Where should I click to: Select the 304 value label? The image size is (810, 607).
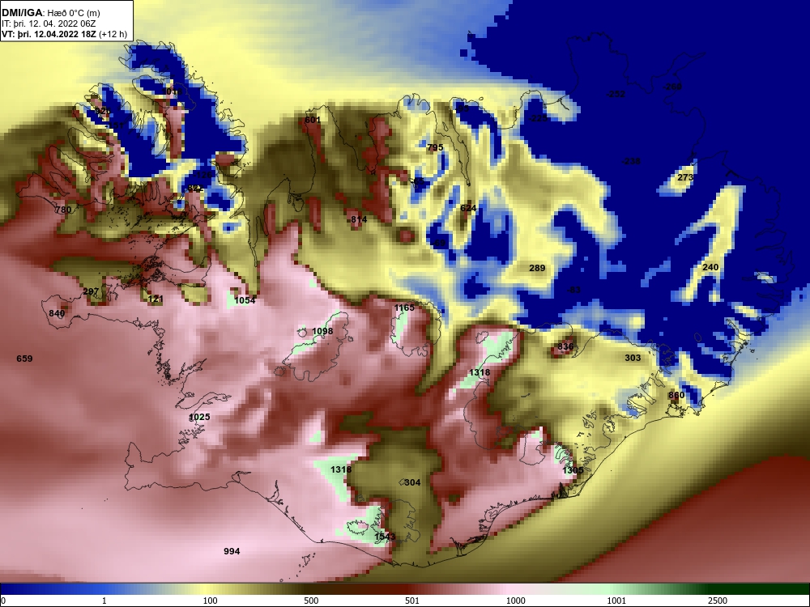[x=412, y=482]
